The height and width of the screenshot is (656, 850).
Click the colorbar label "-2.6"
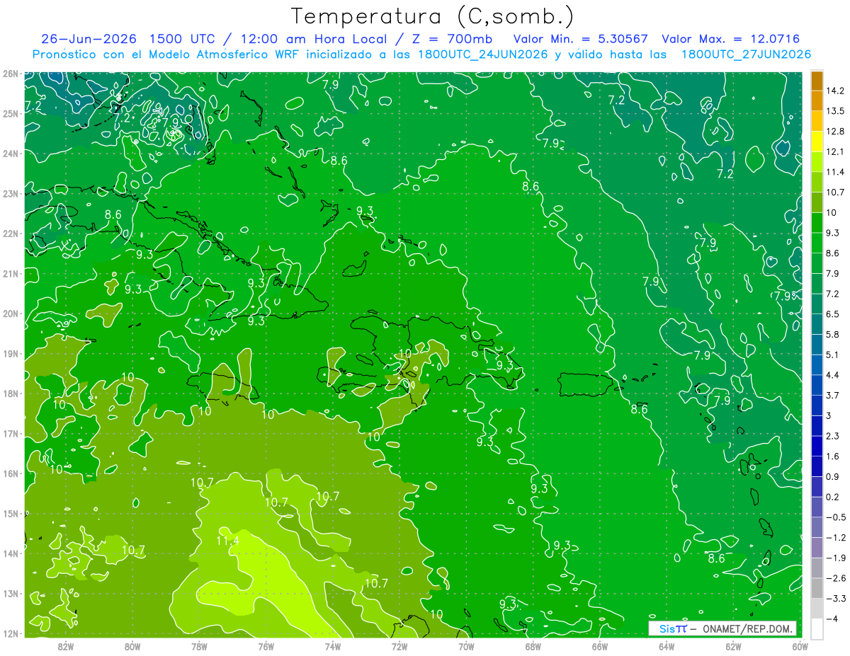(835, 578)
